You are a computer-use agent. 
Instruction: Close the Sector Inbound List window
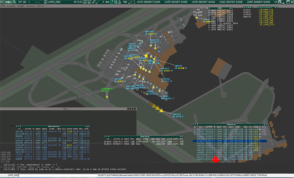89,127
